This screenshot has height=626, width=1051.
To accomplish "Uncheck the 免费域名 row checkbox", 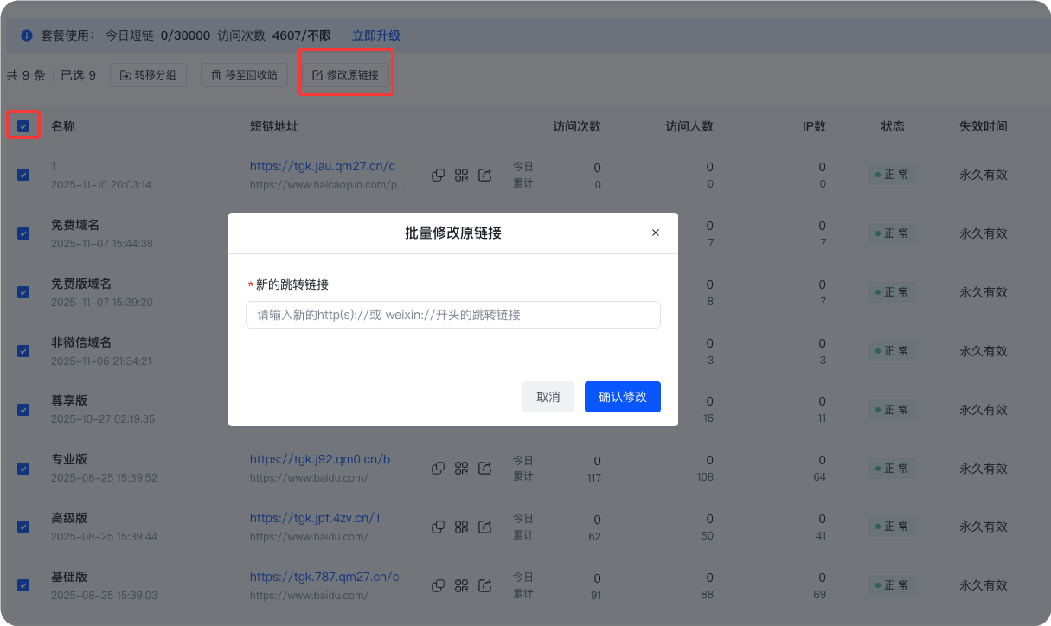I will click(x=23, y=233).
